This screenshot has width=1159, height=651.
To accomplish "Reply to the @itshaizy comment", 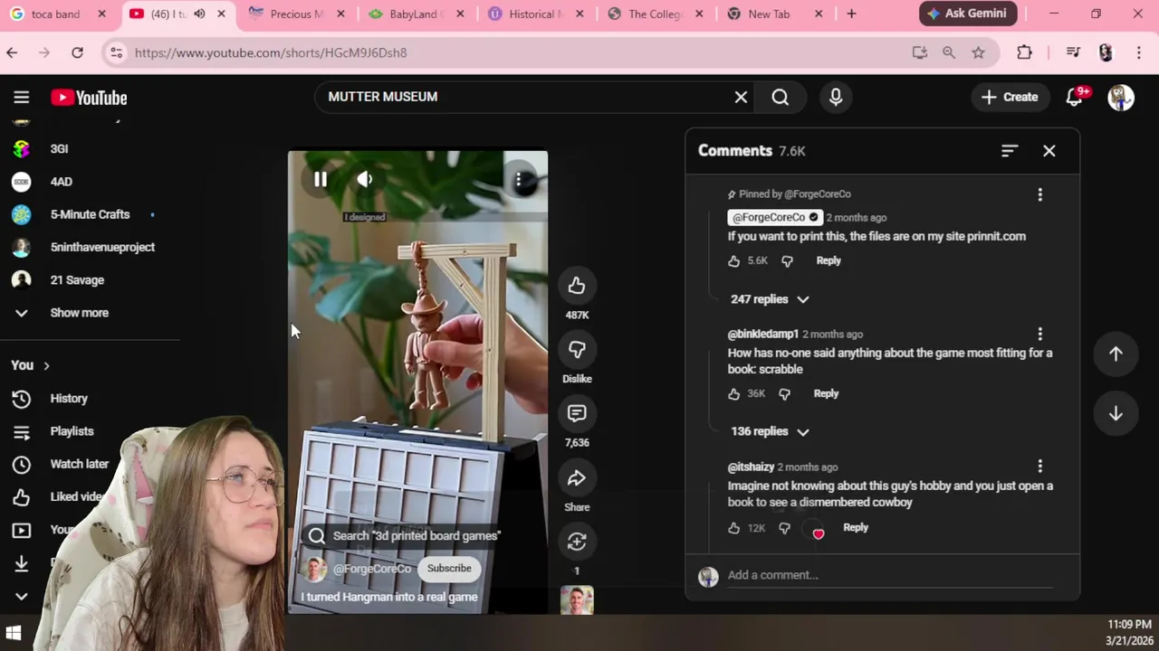I will click(x=856, y=527).
